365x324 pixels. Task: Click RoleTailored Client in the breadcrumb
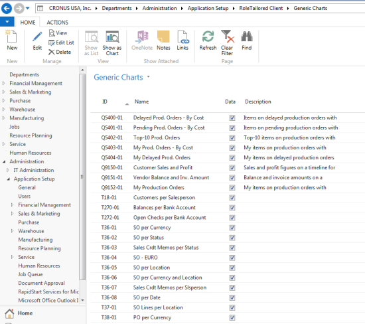tap(261, 9)
